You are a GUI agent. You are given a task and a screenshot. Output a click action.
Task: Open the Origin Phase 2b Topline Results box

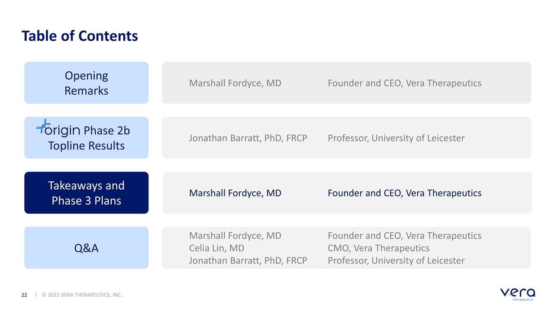point(86,137)
